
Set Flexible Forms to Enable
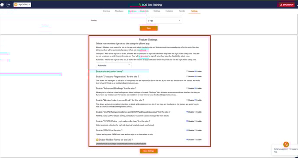click(195, 139)
